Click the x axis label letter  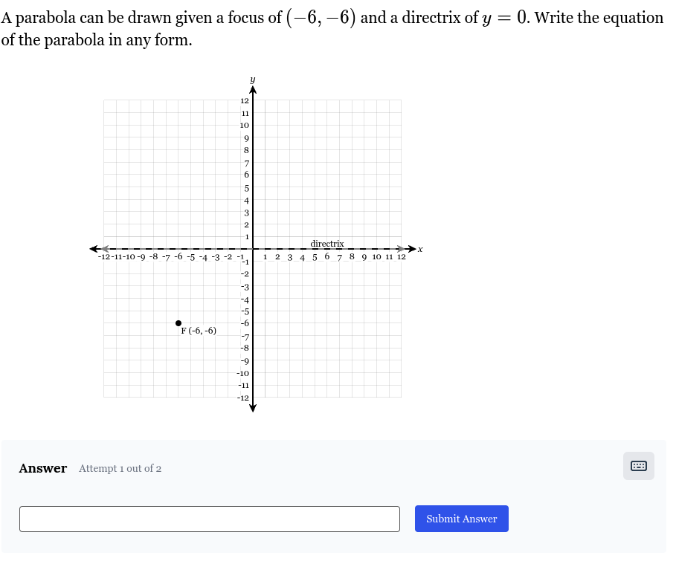pos(420,249)
